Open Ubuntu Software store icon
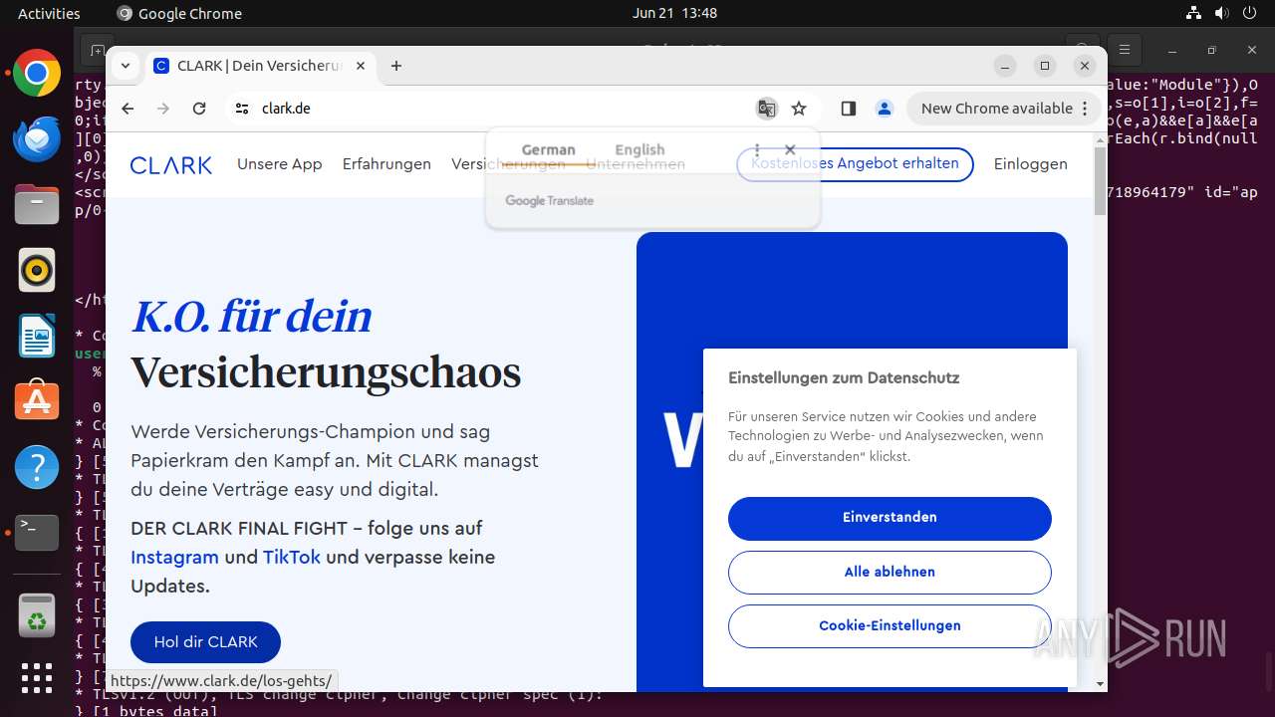 pos(37,400)
